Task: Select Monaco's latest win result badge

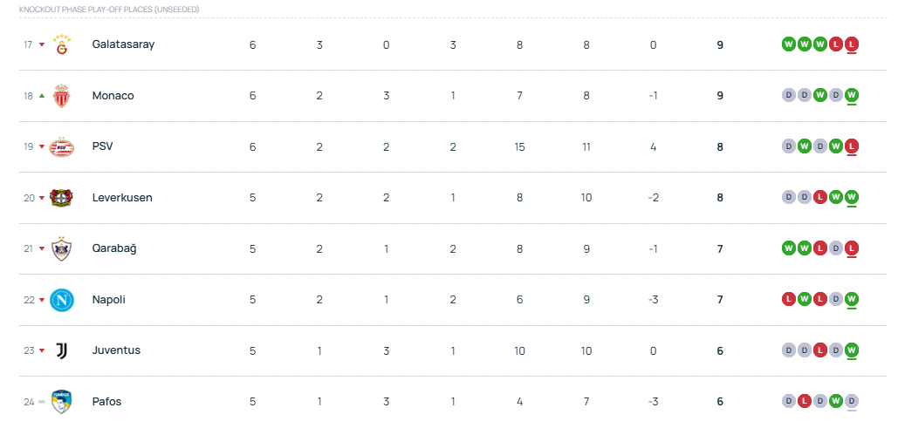Action: click(x=851, y=95)
